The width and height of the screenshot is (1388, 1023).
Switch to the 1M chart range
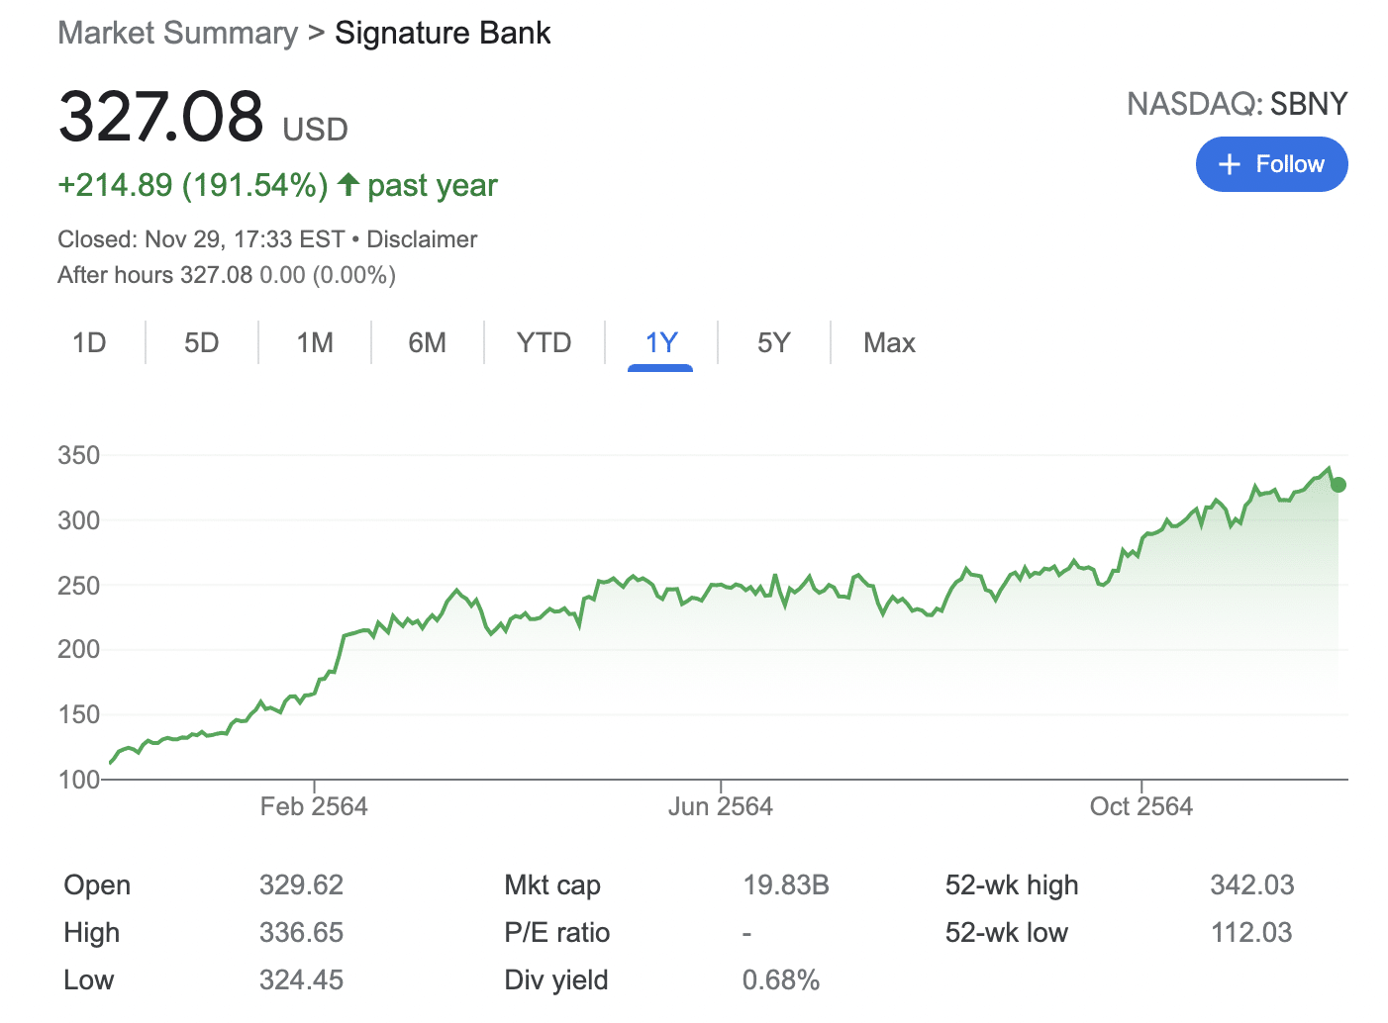315,342
